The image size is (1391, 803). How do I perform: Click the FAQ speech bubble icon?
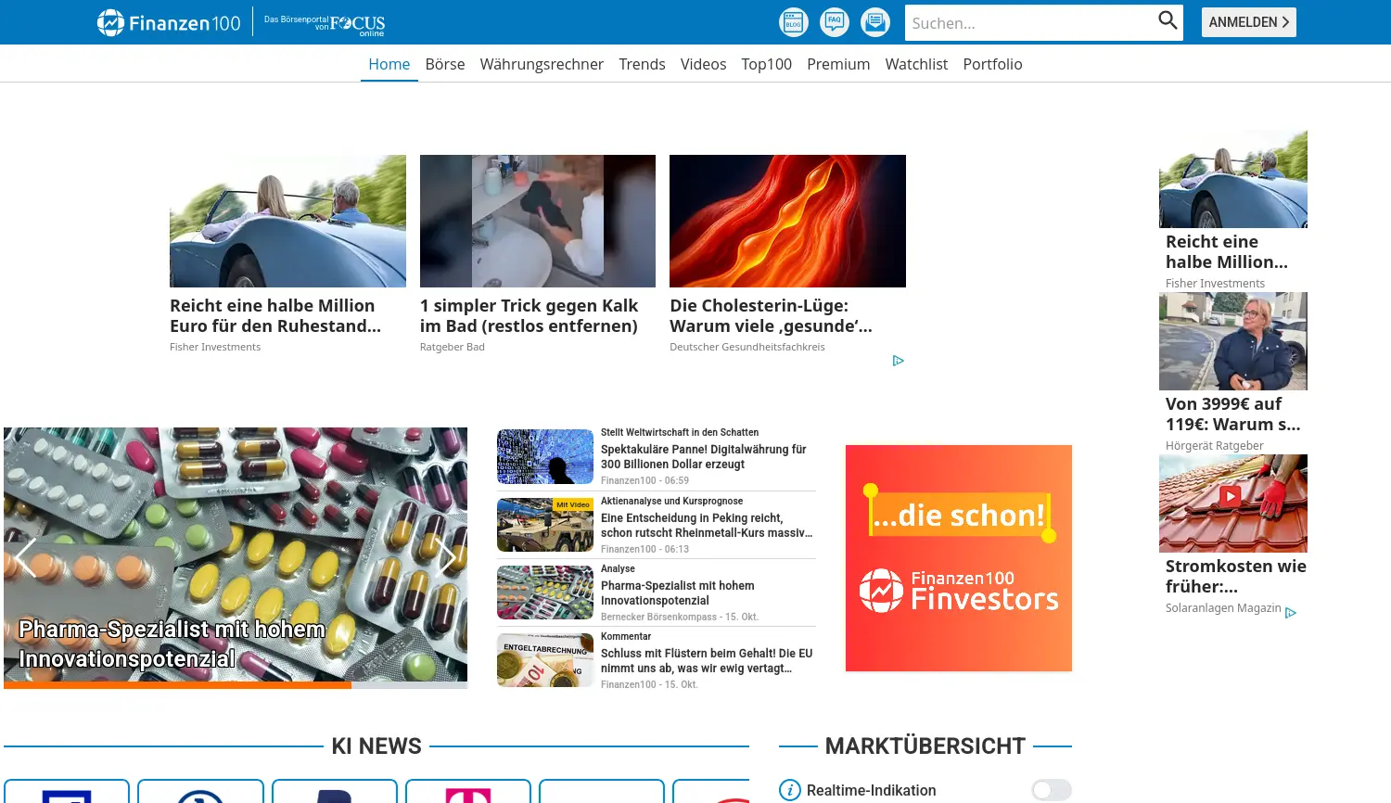point(835,22)
